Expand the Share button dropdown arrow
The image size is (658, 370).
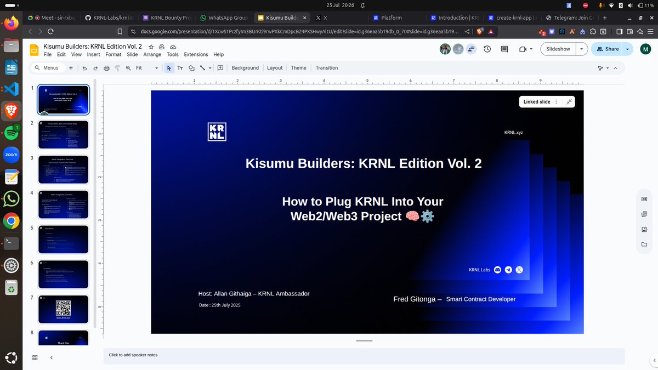[x=627, y=49]
